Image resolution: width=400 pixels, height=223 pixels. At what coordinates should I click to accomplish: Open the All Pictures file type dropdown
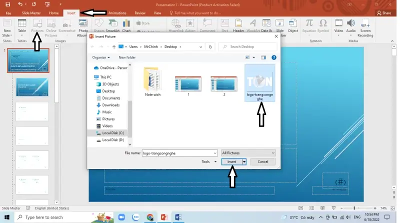pyautogui.click(x=248, y=152)
